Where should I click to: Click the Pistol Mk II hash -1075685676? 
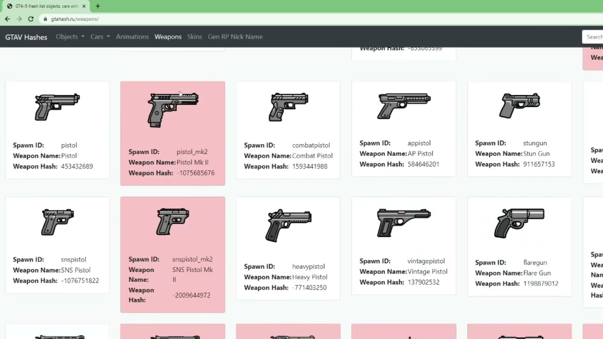click(x=196, y=173)
